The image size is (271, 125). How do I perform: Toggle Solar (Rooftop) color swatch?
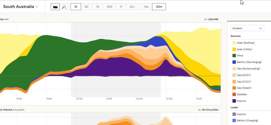[234, 43]
